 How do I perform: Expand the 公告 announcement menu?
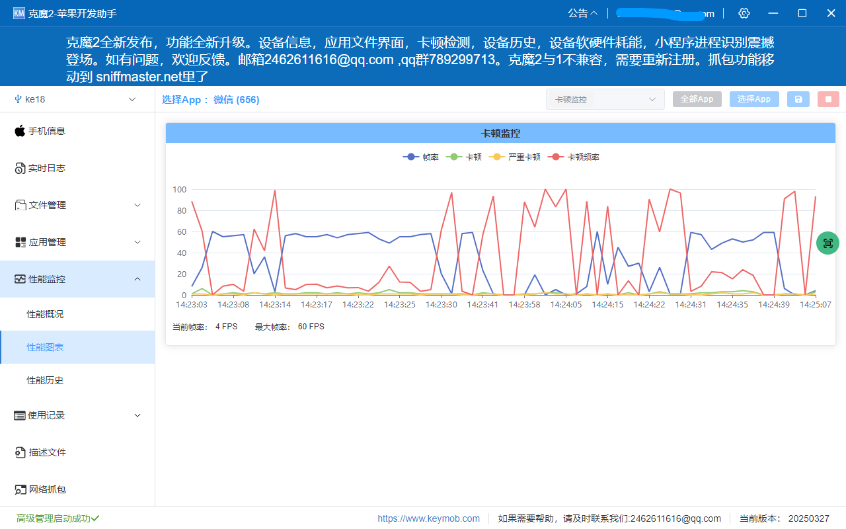[582, 13]
